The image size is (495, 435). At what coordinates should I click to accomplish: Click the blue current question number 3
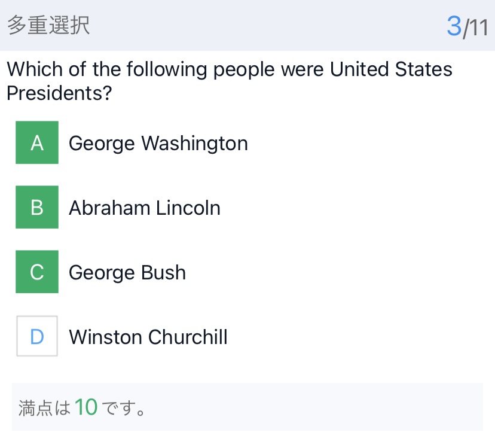click(454, 26)
